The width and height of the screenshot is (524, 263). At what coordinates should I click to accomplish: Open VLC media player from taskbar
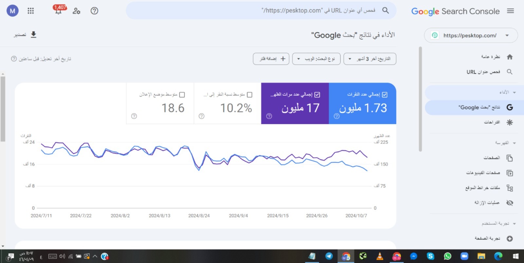coord(380,256)
